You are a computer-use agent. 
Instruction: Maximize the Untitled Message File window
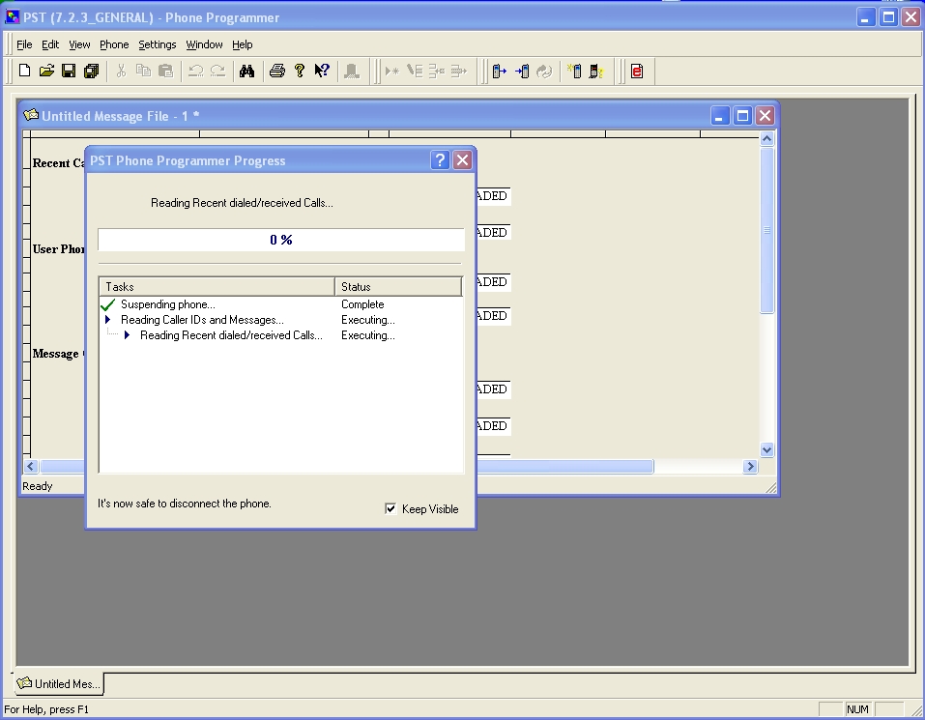pos(742,116)
